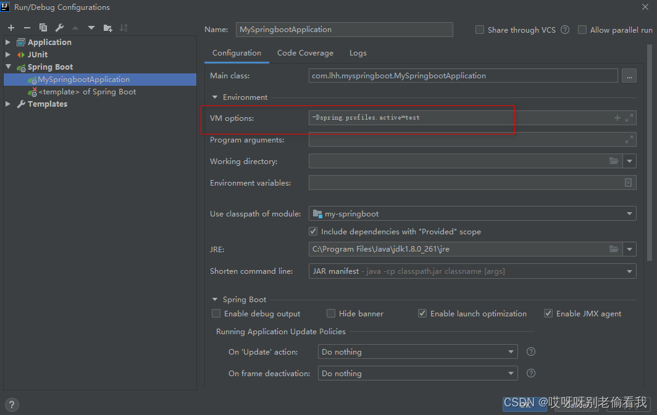
Task: Add a new configuration with plus icon
Action: click(11, 28)
